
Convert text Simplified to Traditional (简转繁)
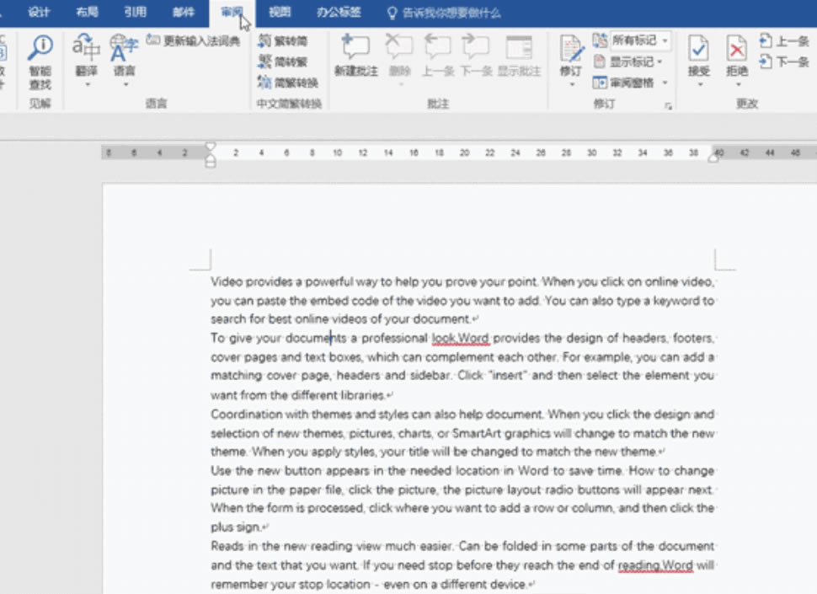pos(283,62)
